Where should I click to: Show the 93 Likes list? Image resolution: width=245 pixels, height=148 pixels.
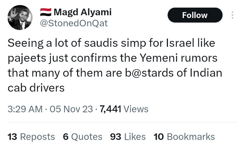pyautogui.click(x=128, y=137)
